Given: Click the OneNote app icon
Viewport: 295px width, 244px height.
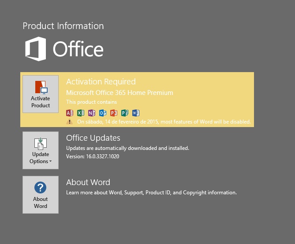Looking at the screenshot, I should pos(92,113).
